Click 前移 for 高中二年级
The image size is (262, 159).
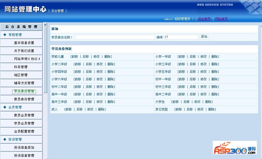point(182,94)
